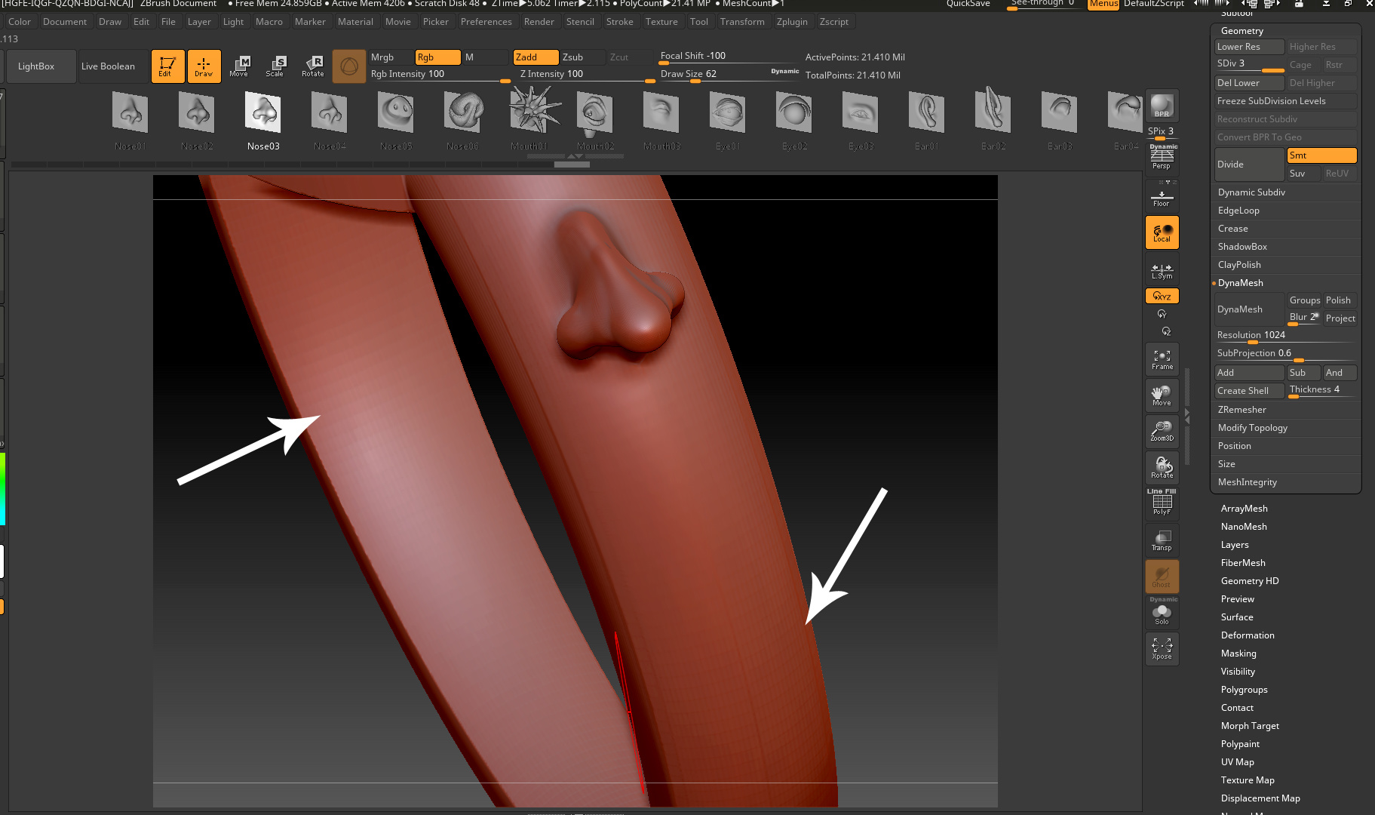The width and height of the screenshot is (1375, 815).
Task: Open the Deformation subpalette
Action: pos(1248,635)
